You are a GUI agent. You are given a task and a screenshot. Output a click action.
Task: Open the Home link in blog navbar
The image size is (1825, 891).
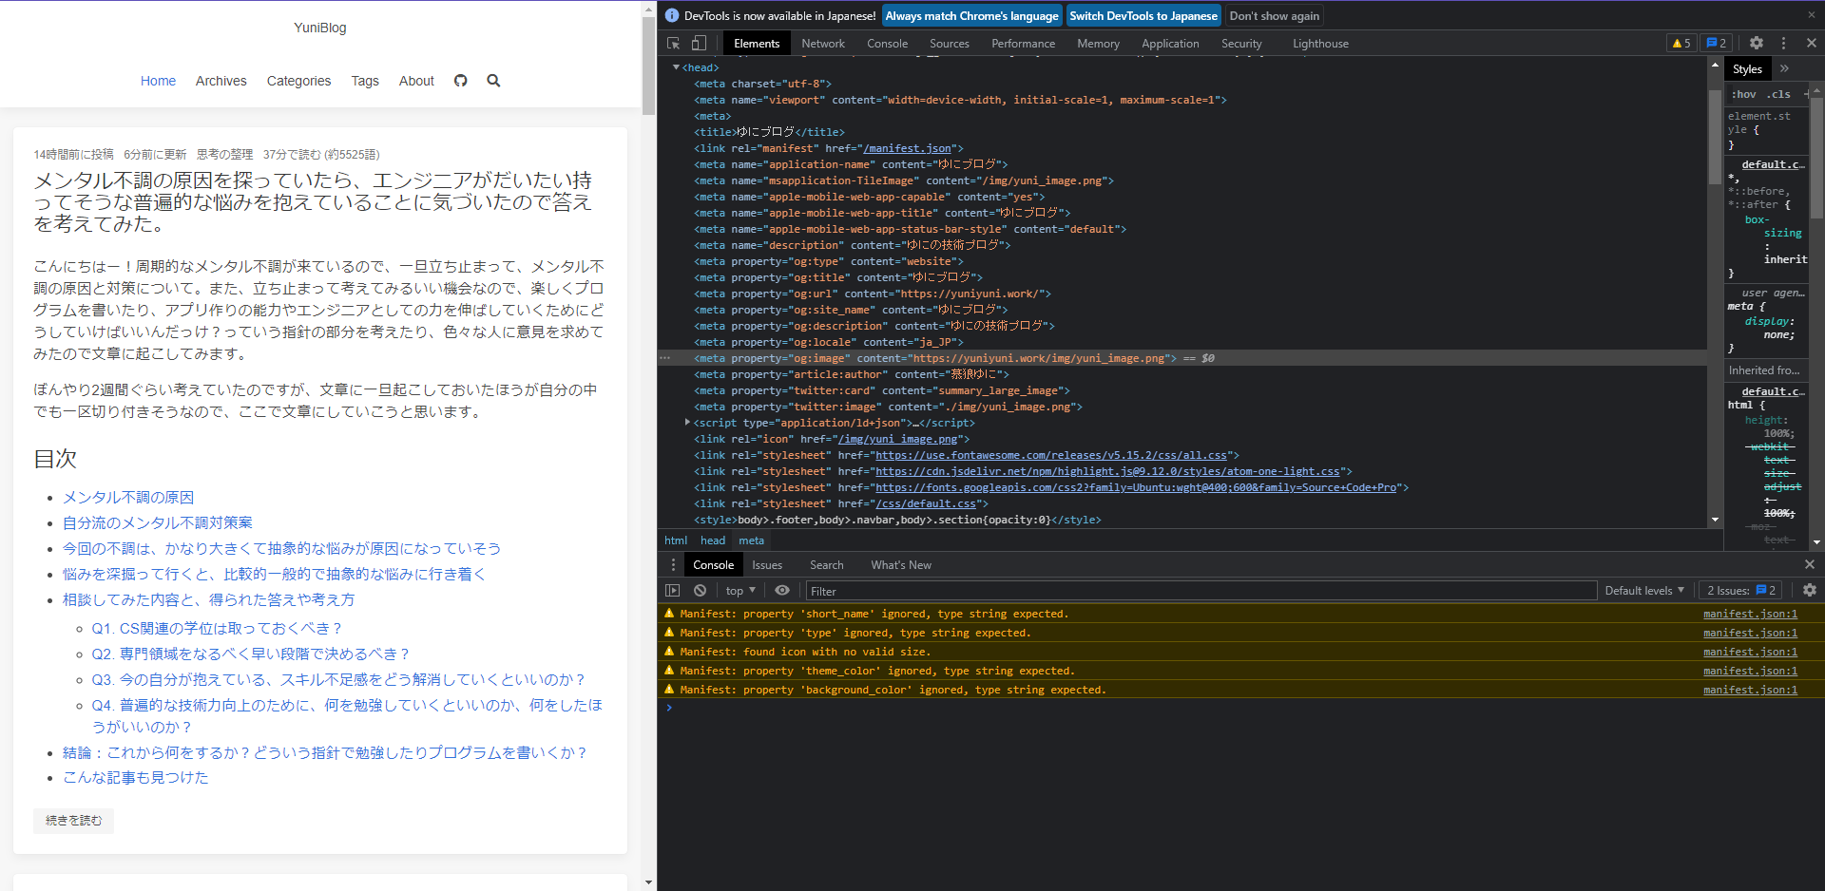158,81
